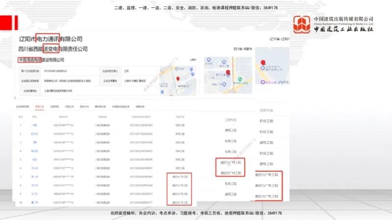Click the red pin on the Chengdu map
392x220 pixels.
[x=228, y=72]
